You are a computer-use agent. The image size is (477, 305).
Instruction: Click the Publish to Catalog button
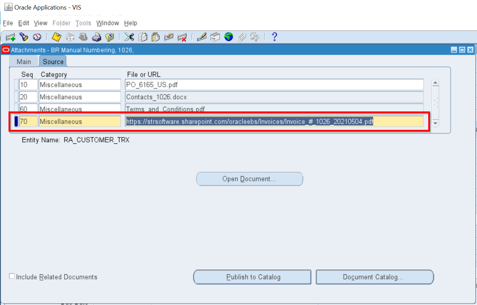coord(252,277)
